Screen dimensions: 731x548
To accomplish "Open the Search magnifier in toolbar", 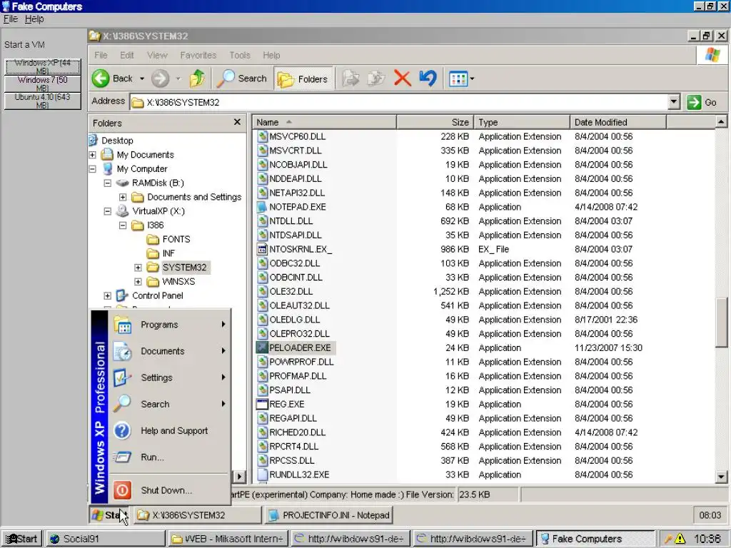I will 226,78.
